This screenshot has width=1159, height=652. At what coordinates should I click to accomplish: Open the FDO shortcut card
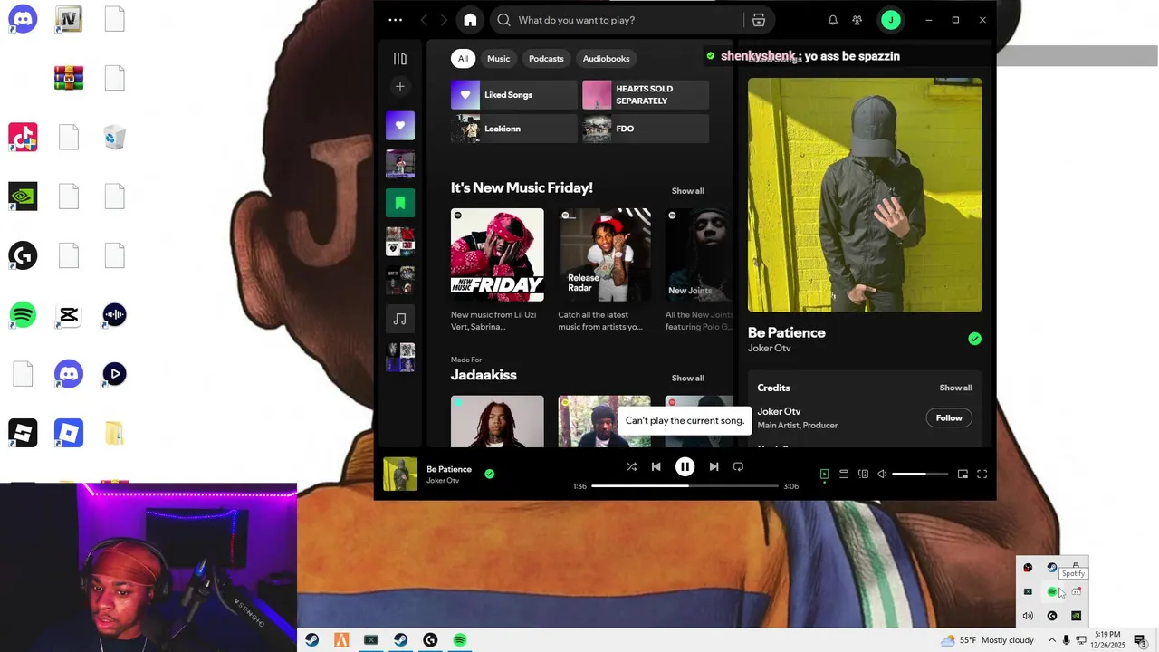pos(646,129)
